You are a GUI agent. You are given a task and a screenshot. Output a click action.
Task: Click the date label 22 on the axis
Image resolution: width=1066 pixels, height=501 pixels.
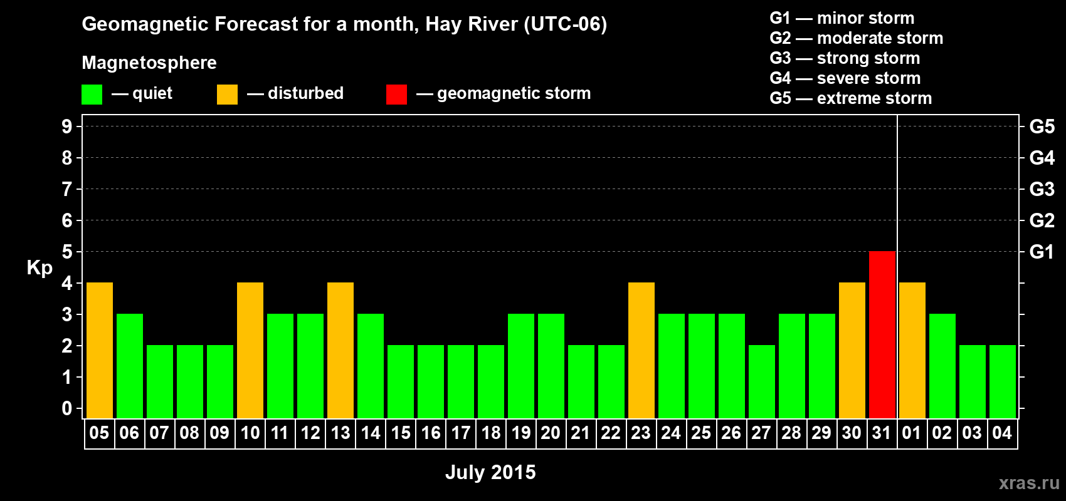pos(611,433)
